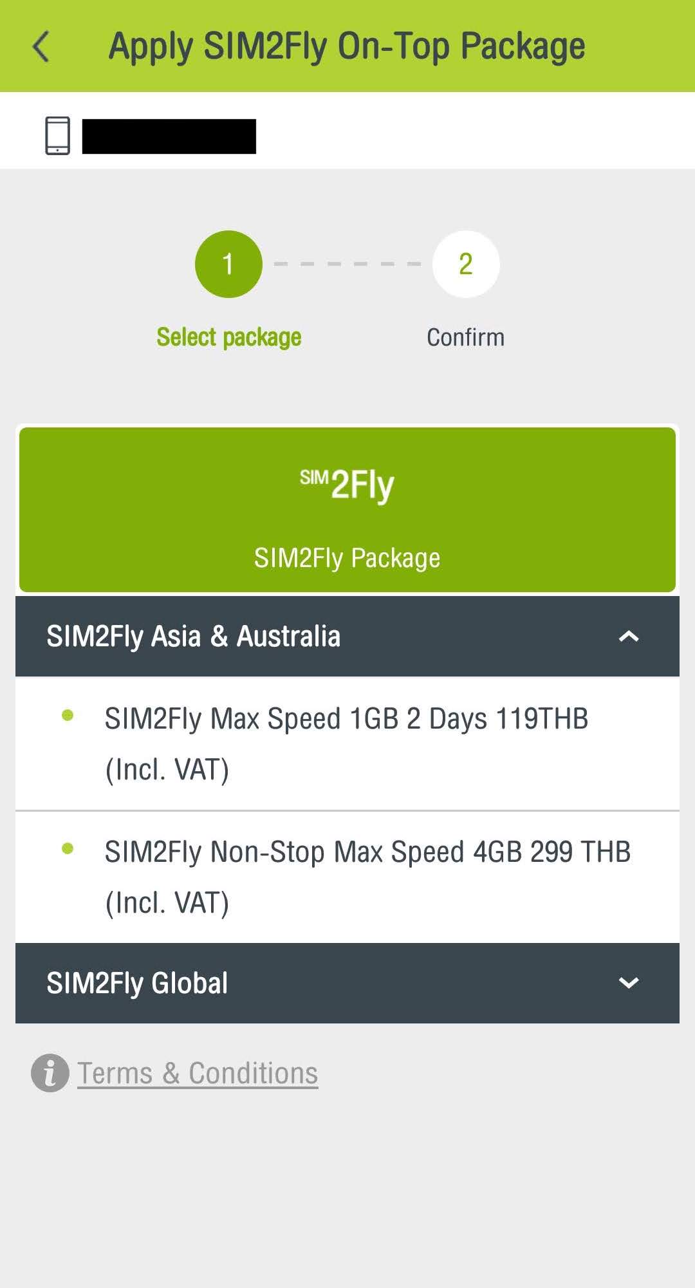Click the SIM2Fly Global section title
Image resolution: width=695 pixels, height=1288 pixels.
pos(137,983)
